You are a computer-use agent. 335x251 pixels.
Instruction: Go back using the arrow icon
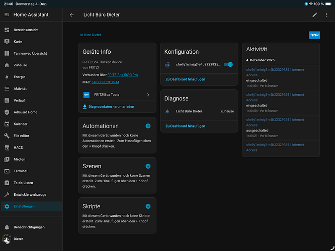pyautogui.click(x=72, y=15)
